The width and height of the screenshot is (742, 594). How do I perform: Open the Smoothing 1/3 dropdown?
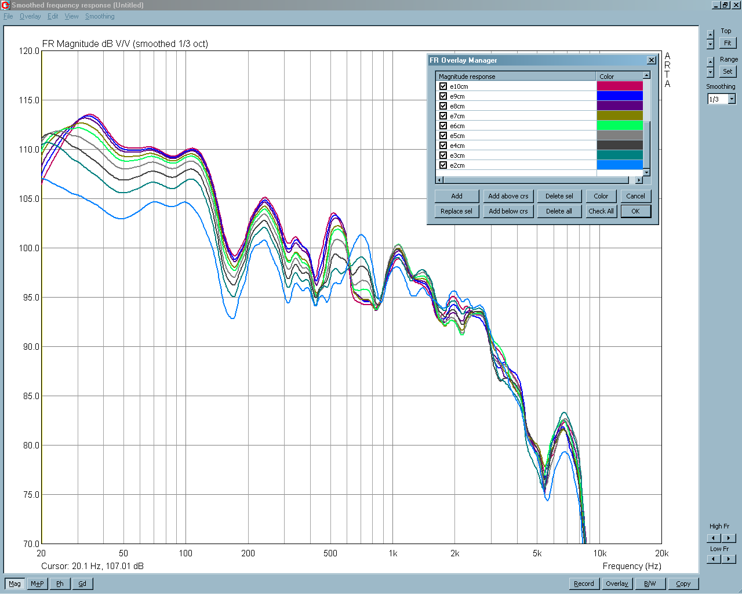(732, 99)
